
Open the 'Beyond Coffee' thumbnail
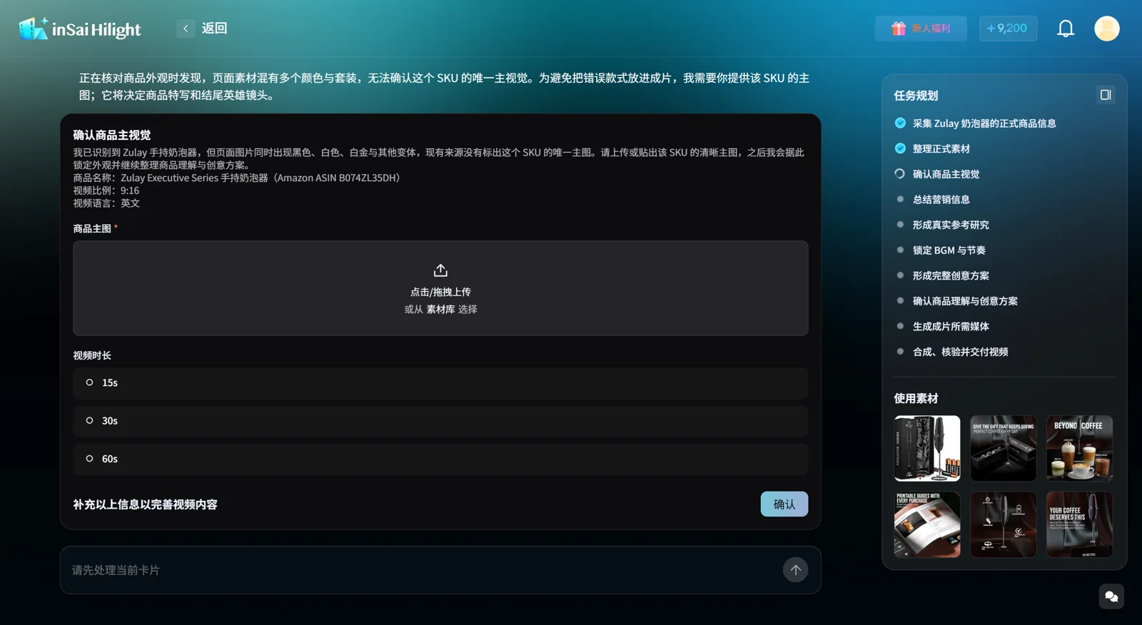tap(1079, 448)
